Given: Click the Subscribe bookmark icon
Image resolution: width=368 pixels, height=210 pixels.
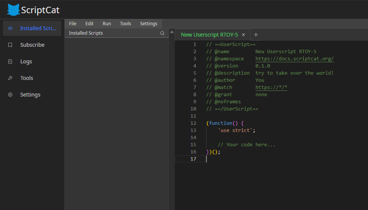Looking at the screenshot, I should 10,45.
